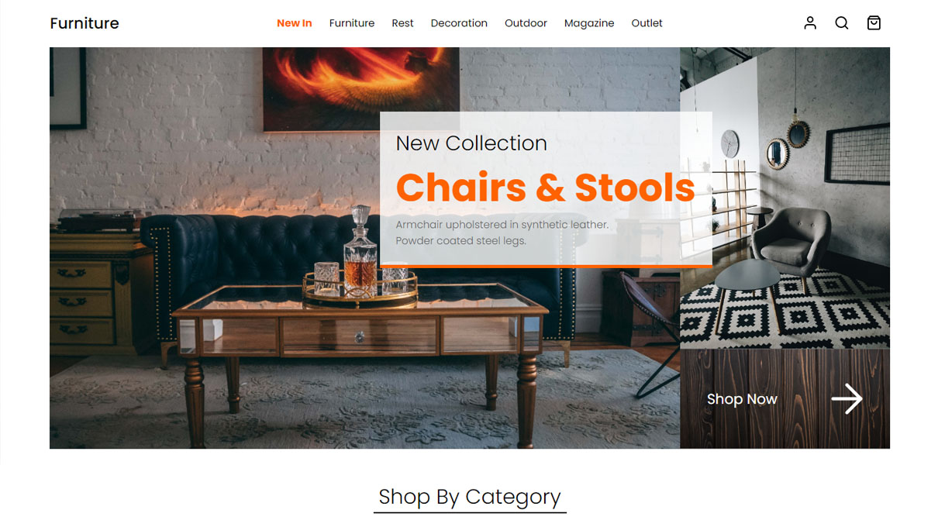Open the Outdoor menu item
The width and height of the screenshot is (938, 527).
coord(526,23)
